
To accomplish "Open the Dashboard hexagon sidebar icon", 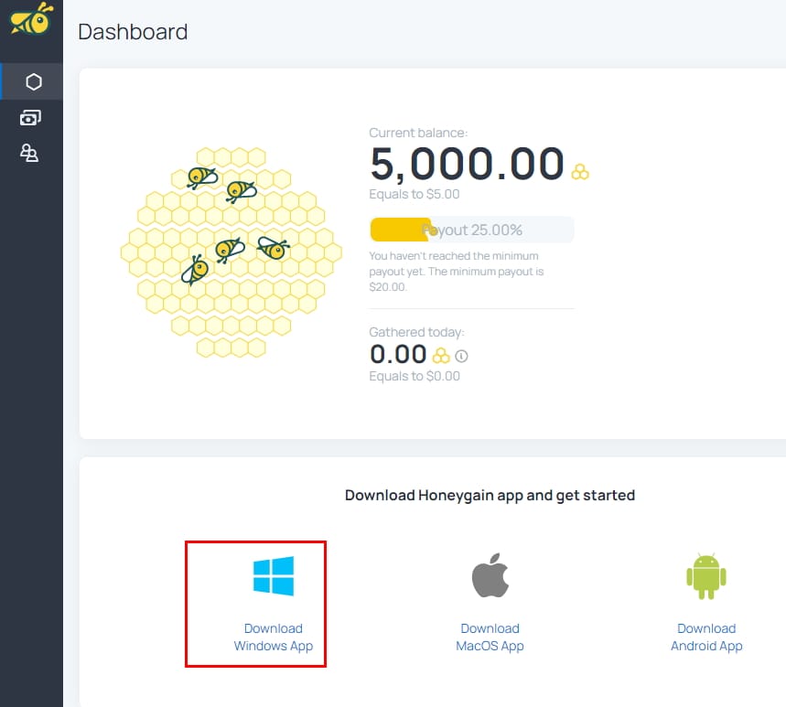I will (34, 81).
